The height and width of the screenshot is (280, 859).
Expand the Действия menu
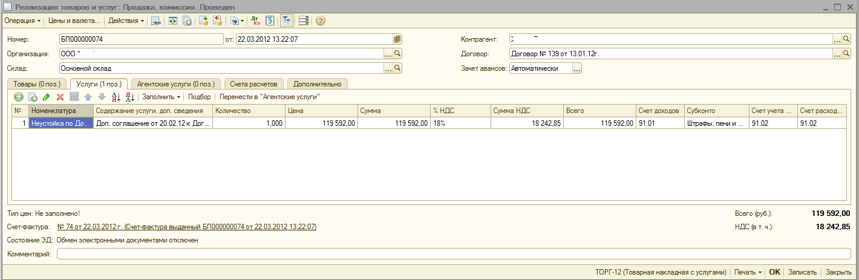point(126,21)
